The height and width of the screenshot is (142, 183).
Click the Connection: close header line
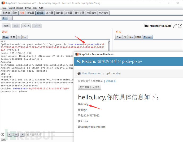coord(14,91)
